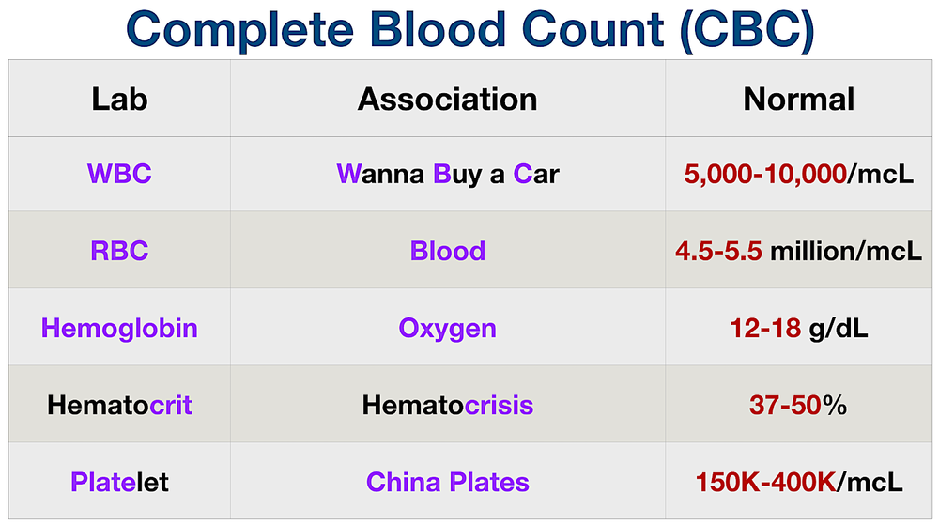Click the 5,000-10,000/mcL value
The width and height of the screenshot is (939, 525).
tap(798, 174)
